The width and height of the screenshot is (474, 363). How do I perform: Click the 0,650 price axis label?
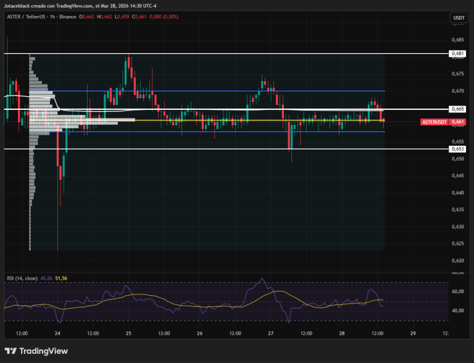point(457,159)
